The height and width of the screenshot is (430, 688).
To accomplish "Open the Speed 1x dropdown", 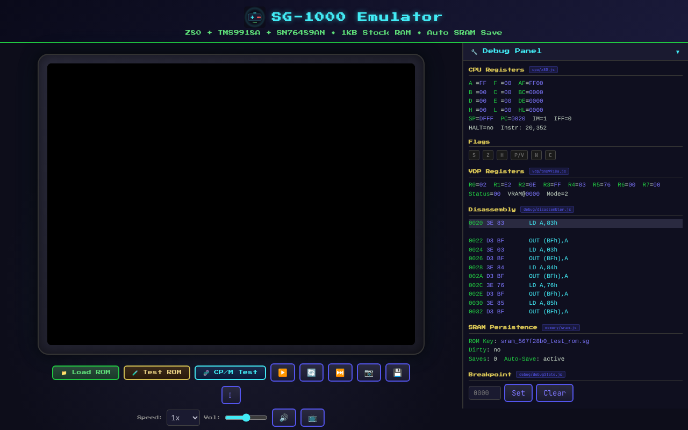I will coord(183,418).
